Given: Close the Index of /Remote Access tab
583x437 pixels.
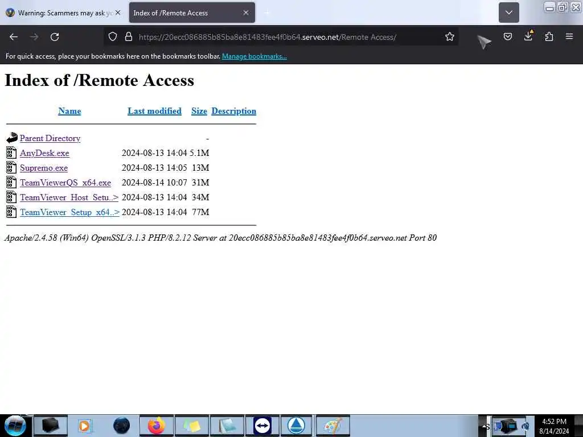Looking at the screenshot, I should click(246, 13).
